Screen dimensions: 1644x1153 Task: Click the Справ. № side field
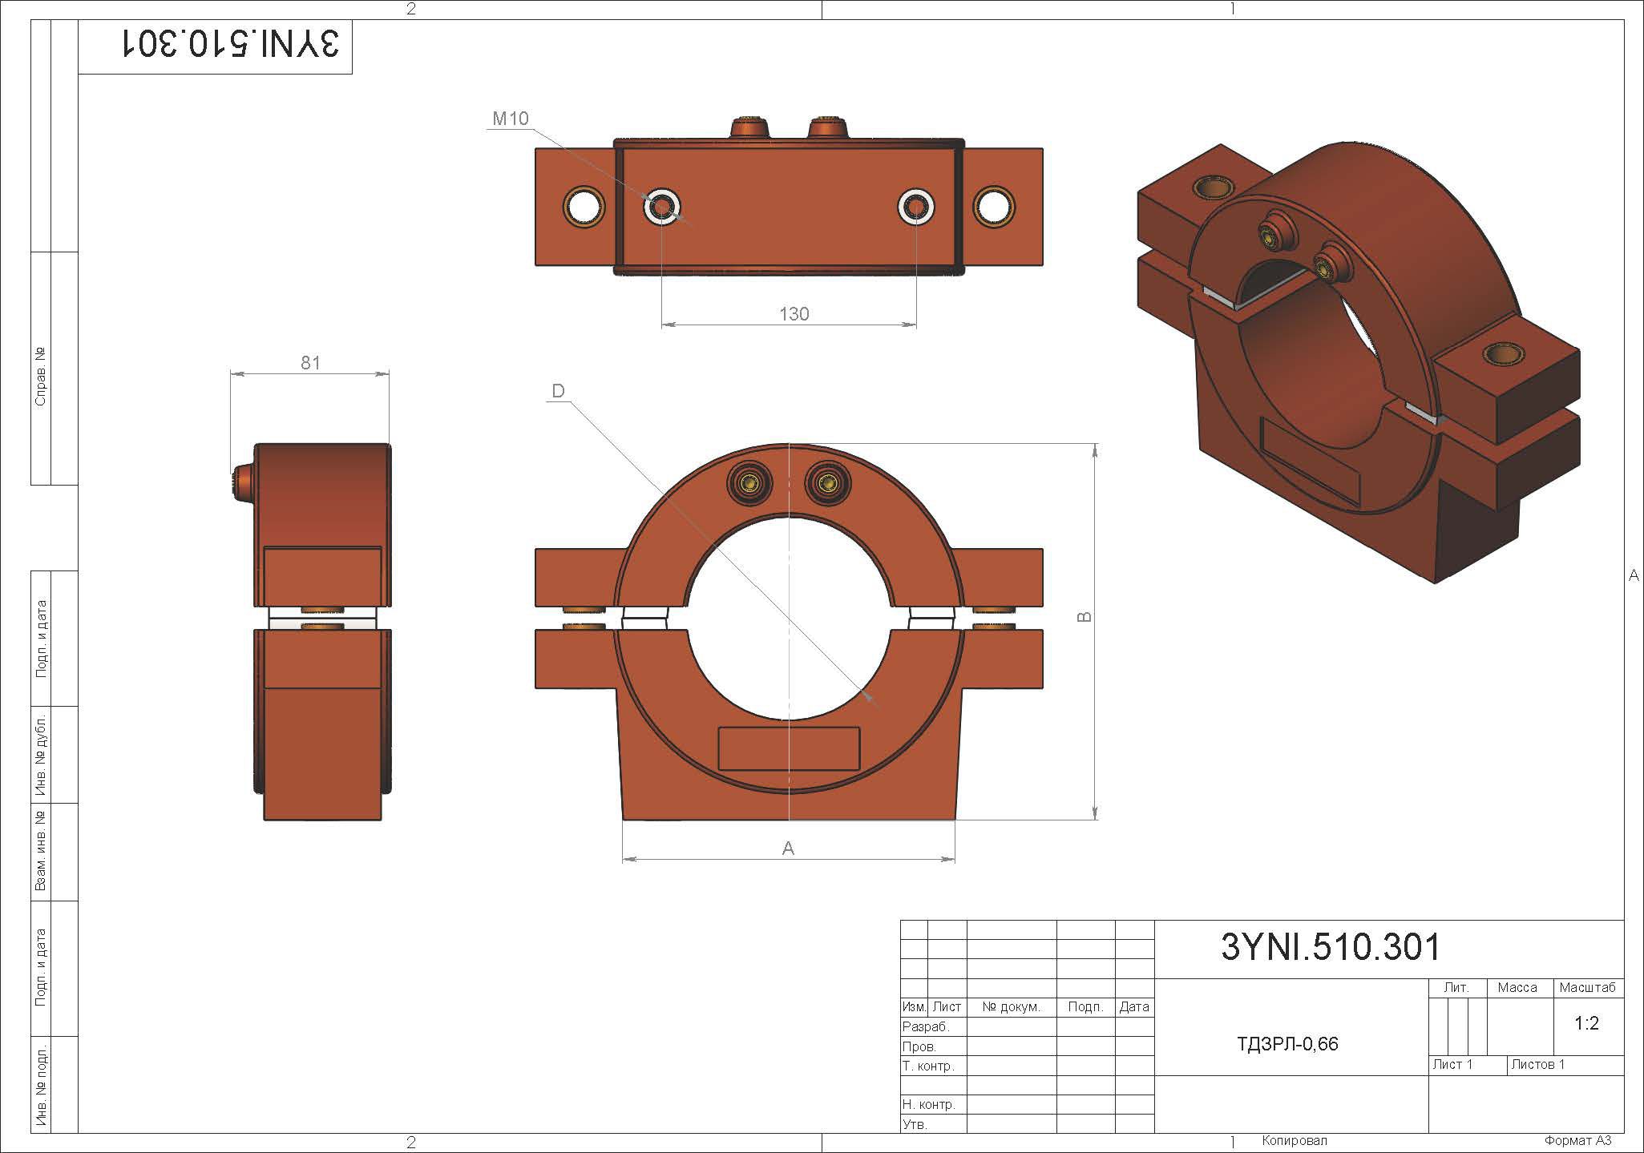click(40, 377)
